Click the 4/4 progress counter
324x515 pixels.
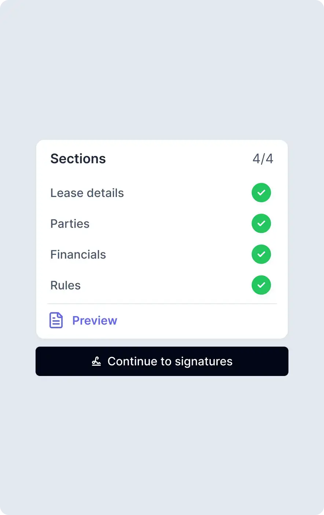(263, 159)
